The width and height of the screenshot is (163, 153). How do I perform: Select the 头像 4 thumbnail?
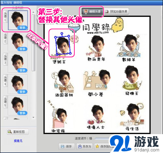click(x=18, y=84)
